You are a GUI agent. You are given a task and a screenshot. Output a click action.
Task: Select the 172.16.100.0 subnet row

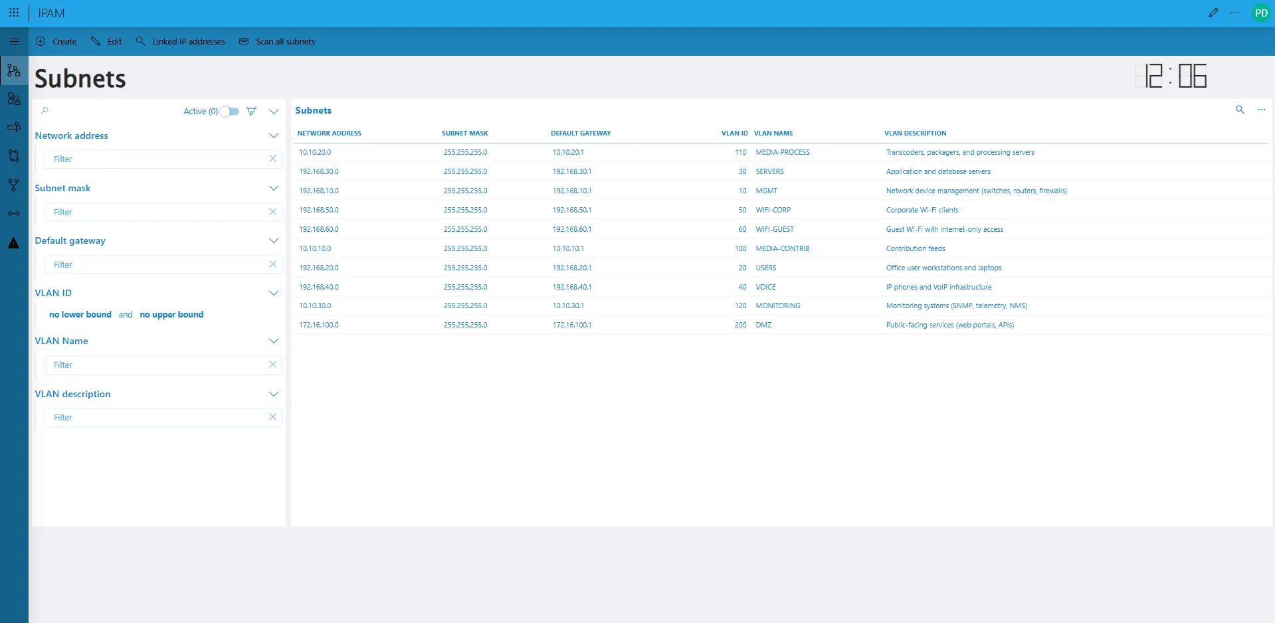tap(781, 325)
